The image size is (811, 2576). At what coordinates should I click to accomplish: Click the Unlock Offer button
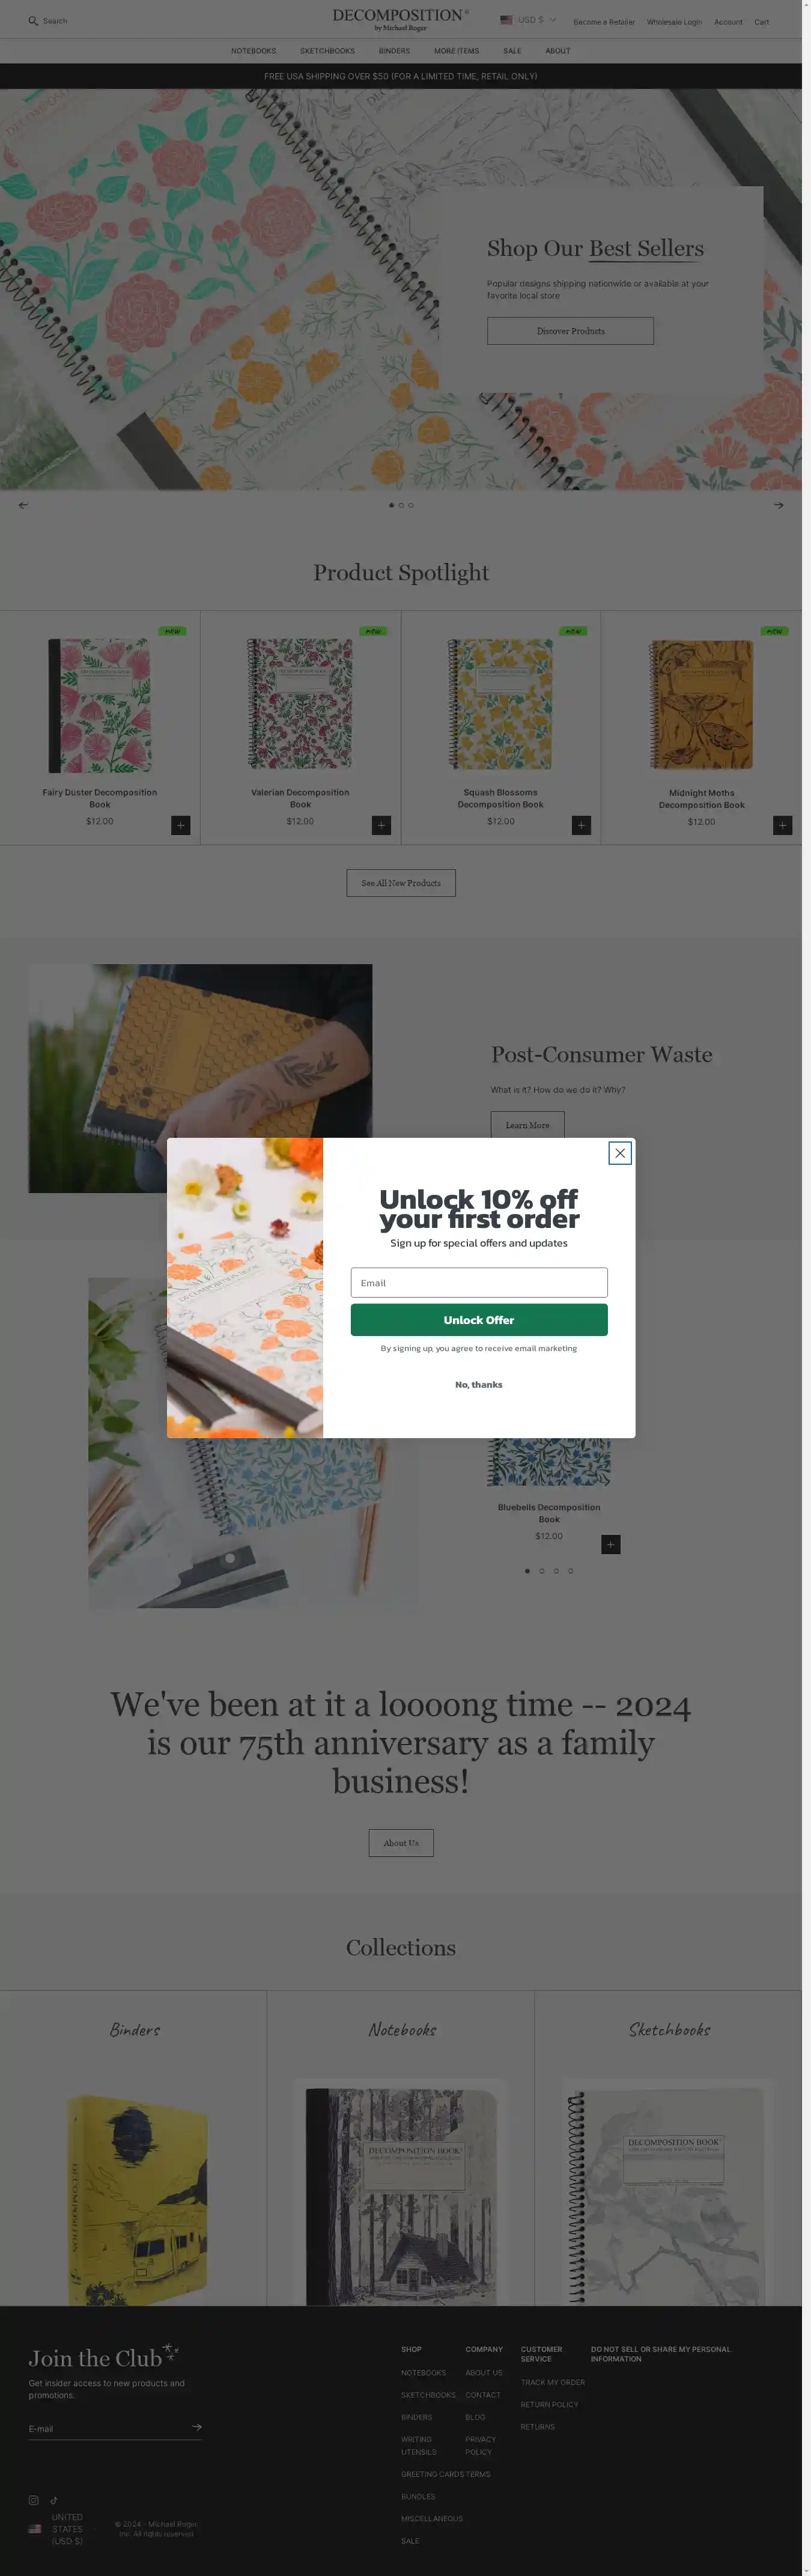click(479, 1320)
